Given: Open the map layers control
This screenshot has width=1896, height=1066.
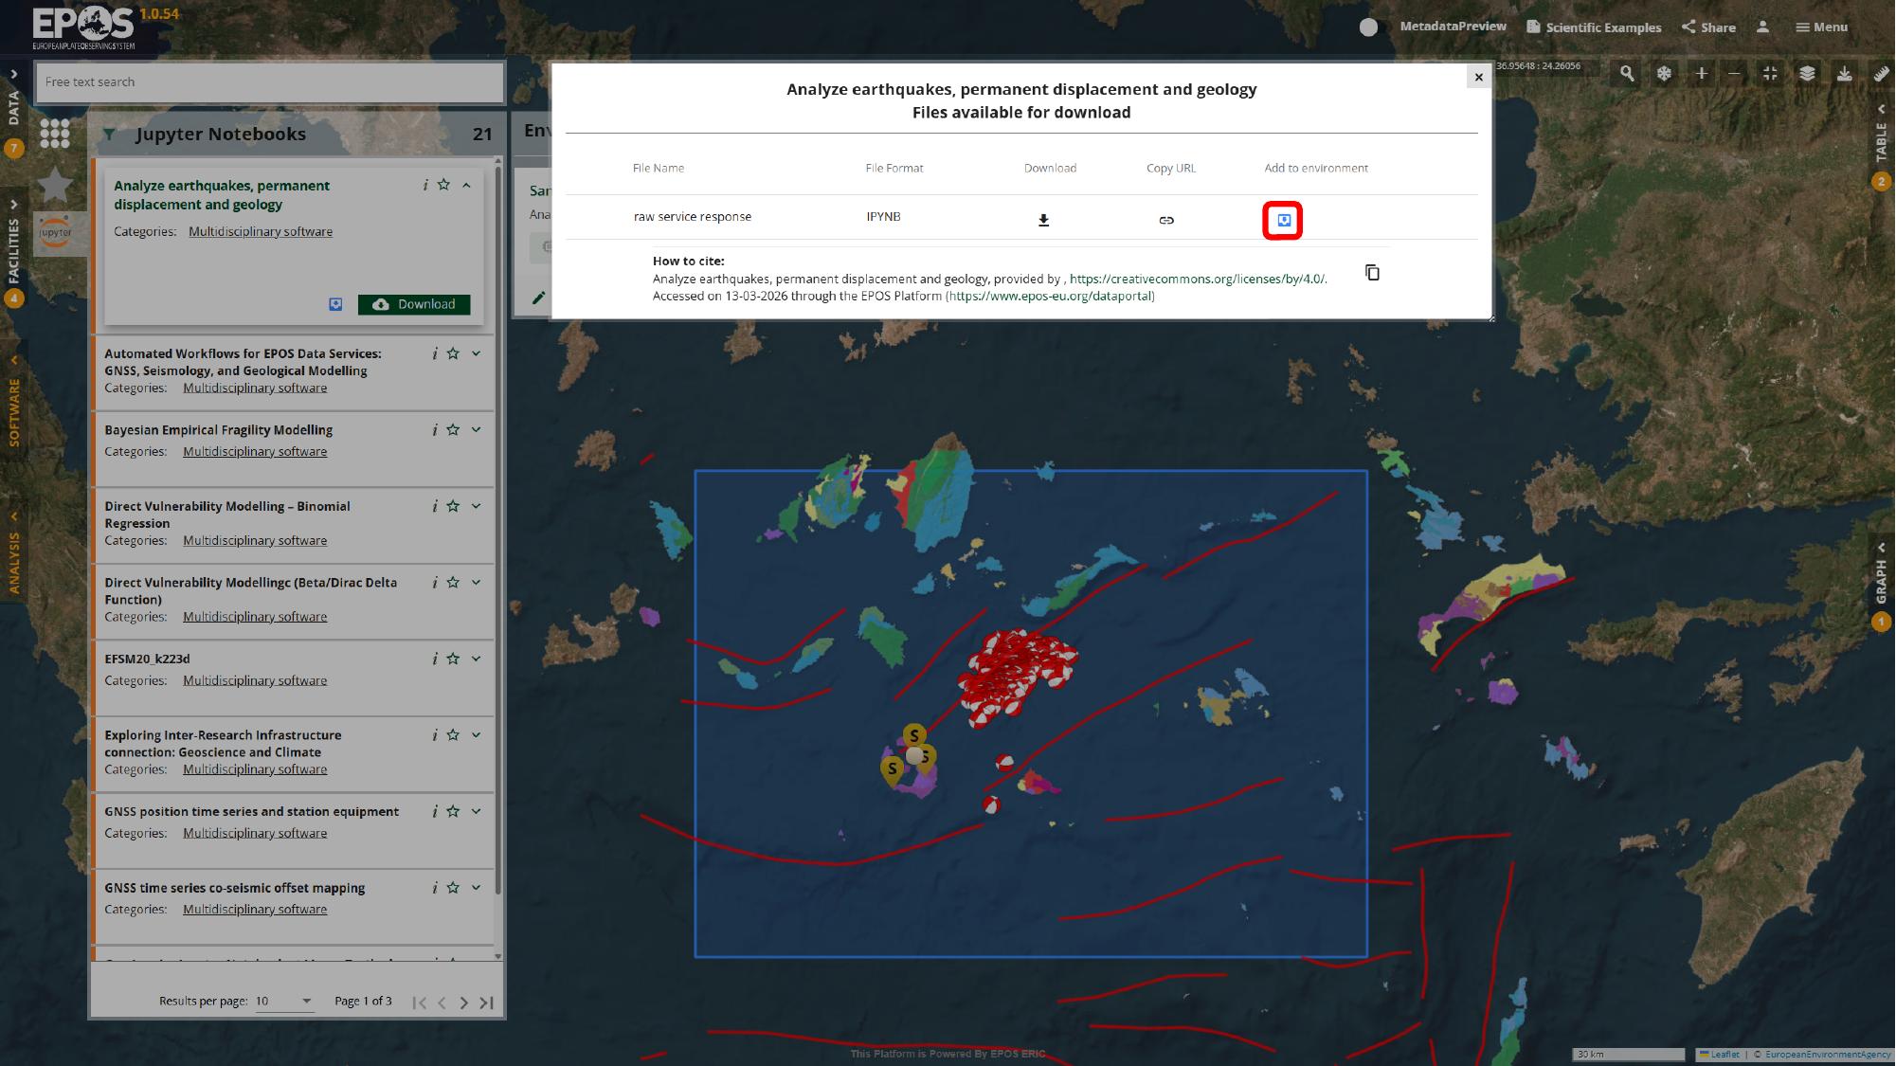Looking at the screenshot, I should point(1807,73).
